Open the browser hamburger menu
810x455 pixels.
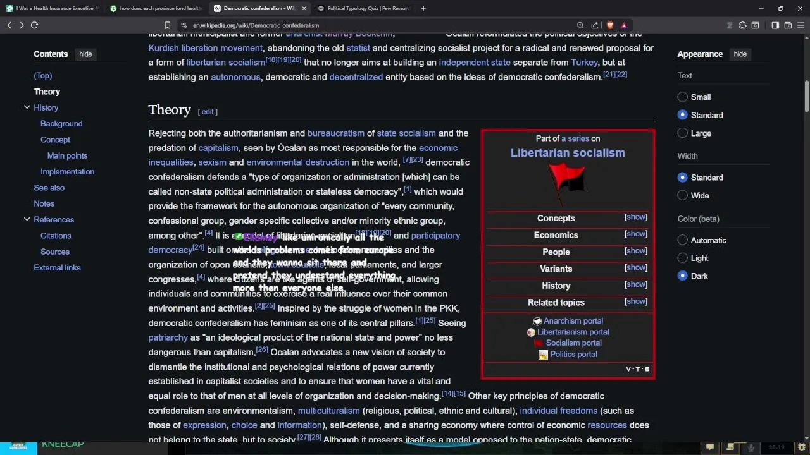(801, 25)
